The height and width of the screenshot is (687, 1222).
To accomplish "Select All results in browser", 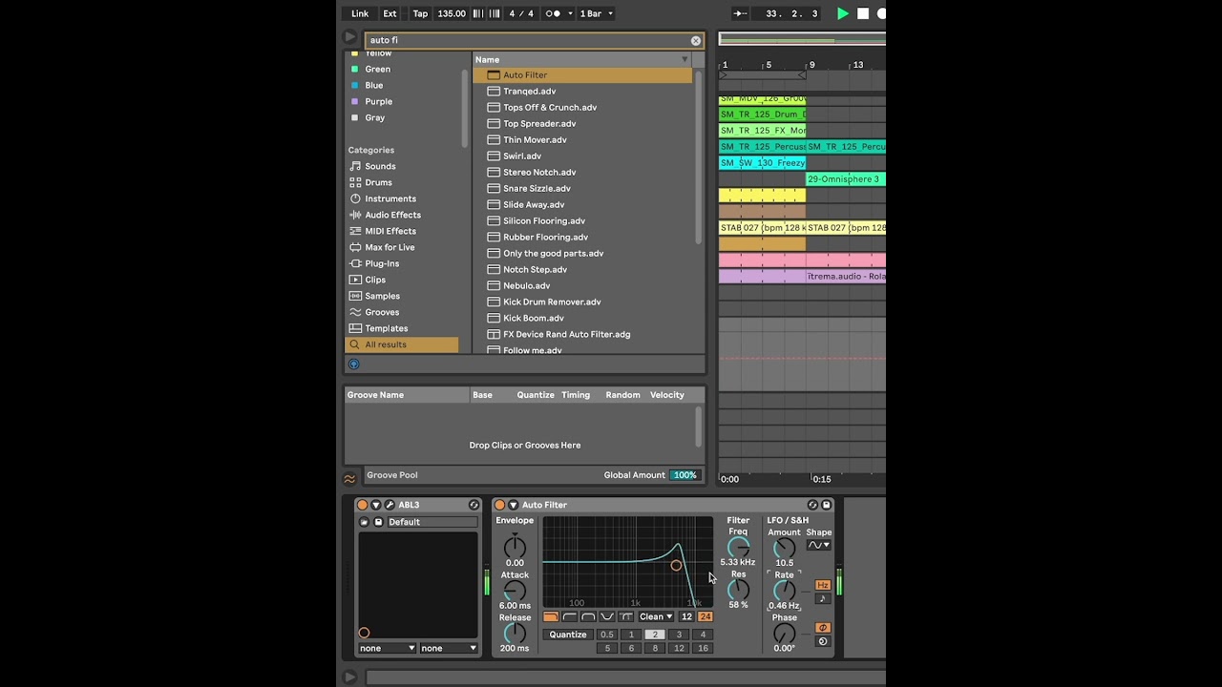I will point(402,344).
